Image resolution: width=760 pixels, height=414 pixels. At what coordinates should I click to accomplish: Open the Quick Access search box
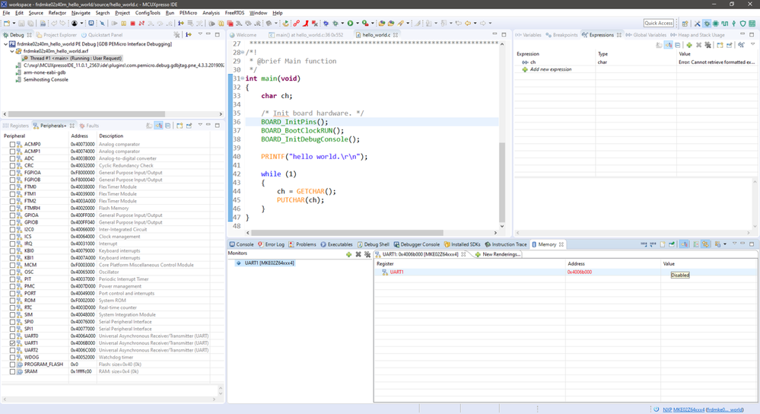pyautogui.click(x=658, y=24)
